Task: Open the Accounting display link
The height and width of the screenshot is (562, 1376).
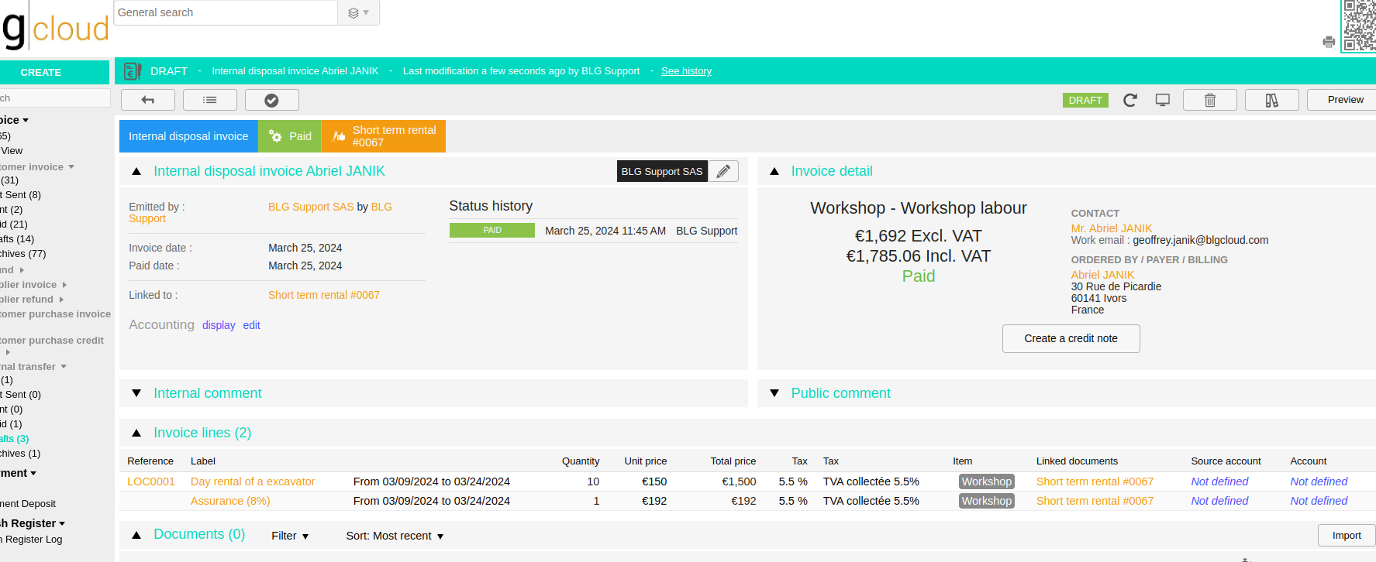Action: pyautogui.click(x=219, y=325)
